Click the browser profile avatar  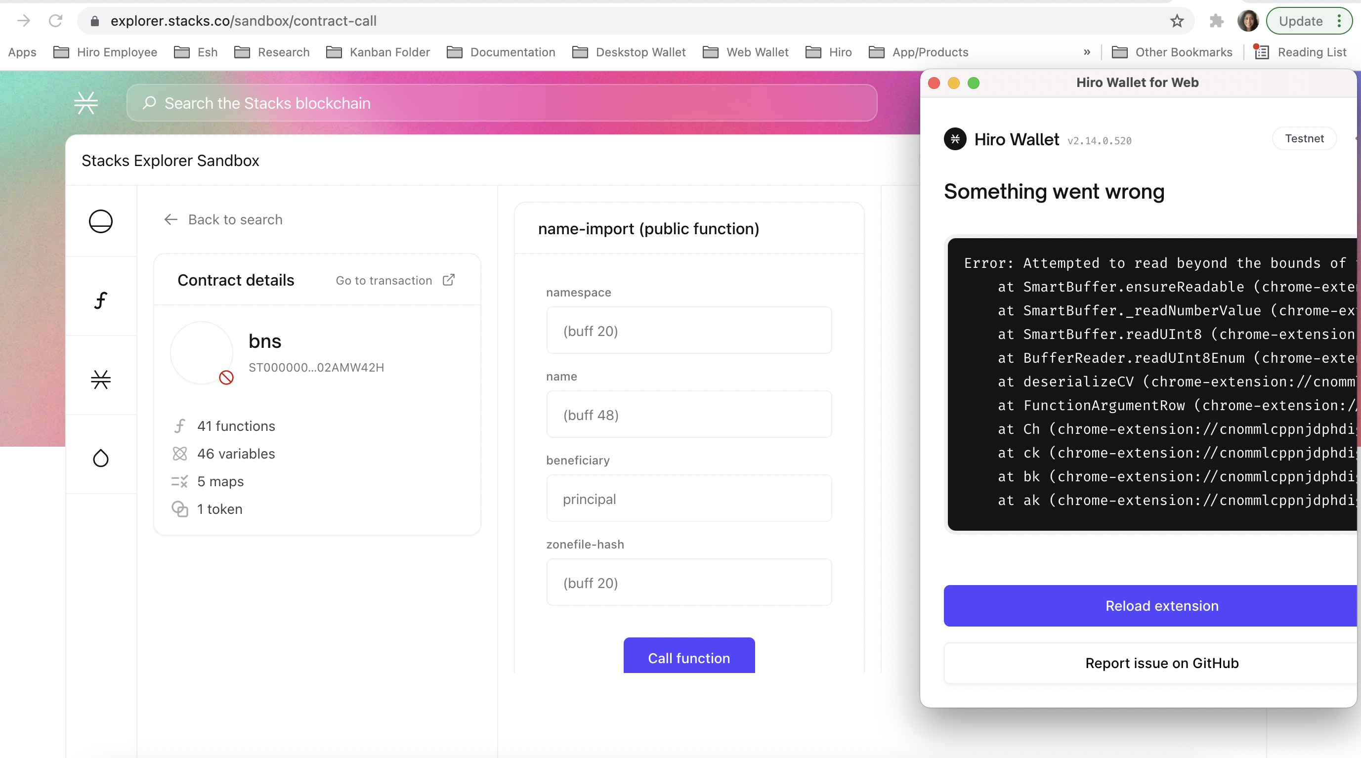point(1248,21)
